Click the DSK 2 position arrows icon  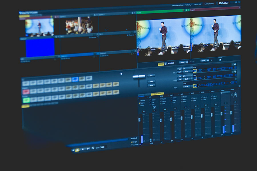pos(235,64)
